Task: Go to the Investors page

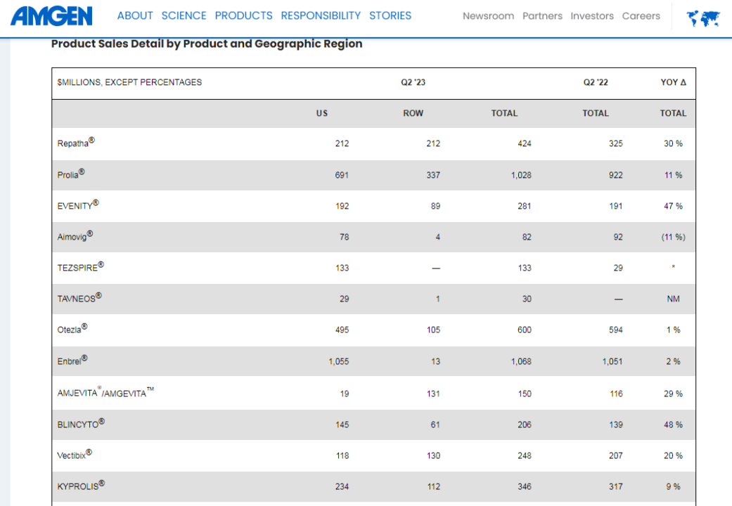Action: coord(592,16)
